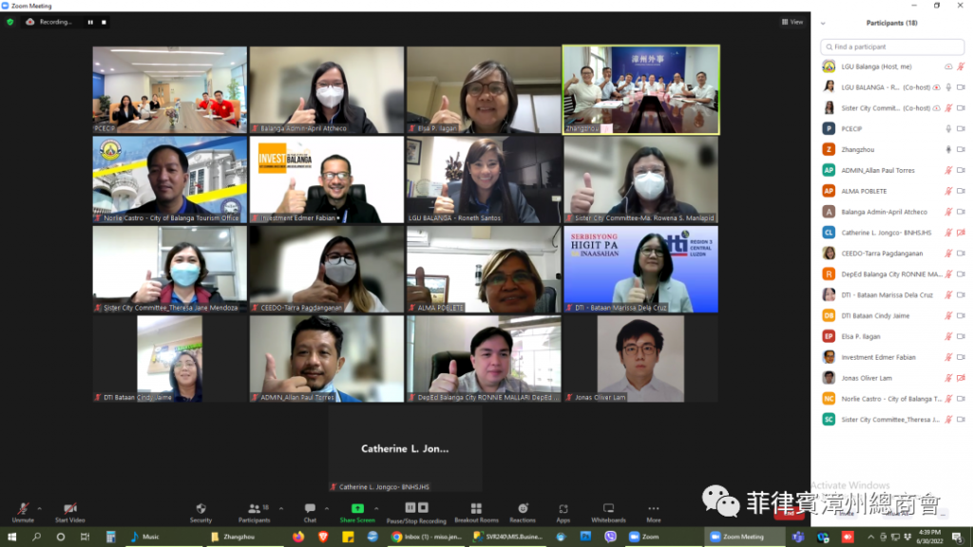Open the Calculator taskbar icon
The width and height of the screenshot is (973, 547).
[x=110, y=538]
